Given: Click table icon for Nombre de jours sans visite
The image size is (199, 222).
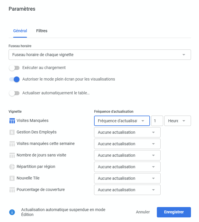Looking at the screenshot, I should [x=12, y=155].
